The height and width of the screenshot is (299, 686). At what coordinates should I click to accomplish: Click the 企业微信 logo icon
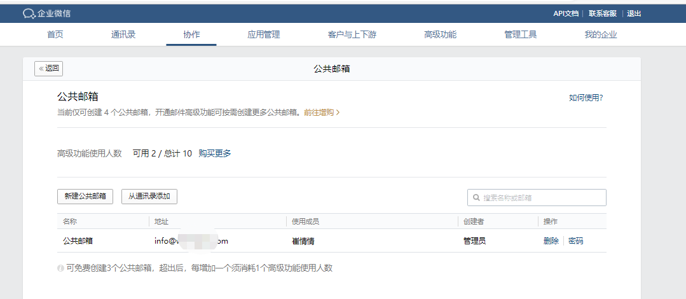coord(29,13)
